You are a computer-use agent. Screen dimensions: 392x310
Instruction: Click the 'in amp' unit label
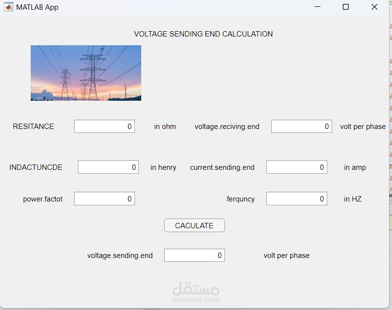click(x=355, y=167)
